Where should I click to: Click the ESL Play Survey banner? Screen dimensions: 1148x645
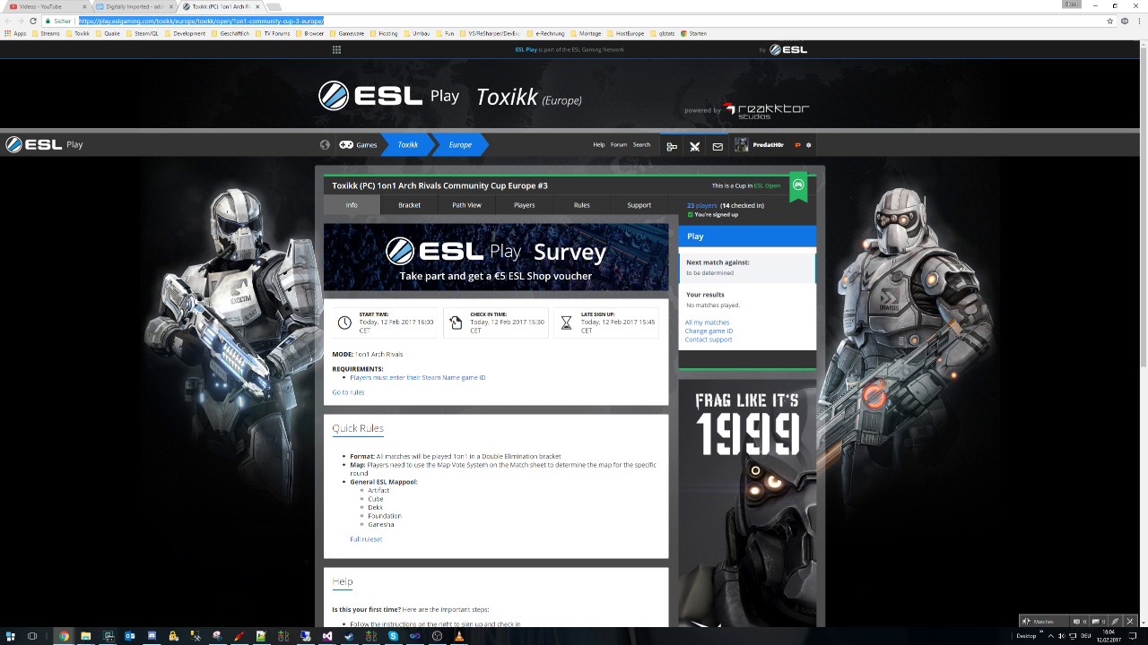coord(496,257)
